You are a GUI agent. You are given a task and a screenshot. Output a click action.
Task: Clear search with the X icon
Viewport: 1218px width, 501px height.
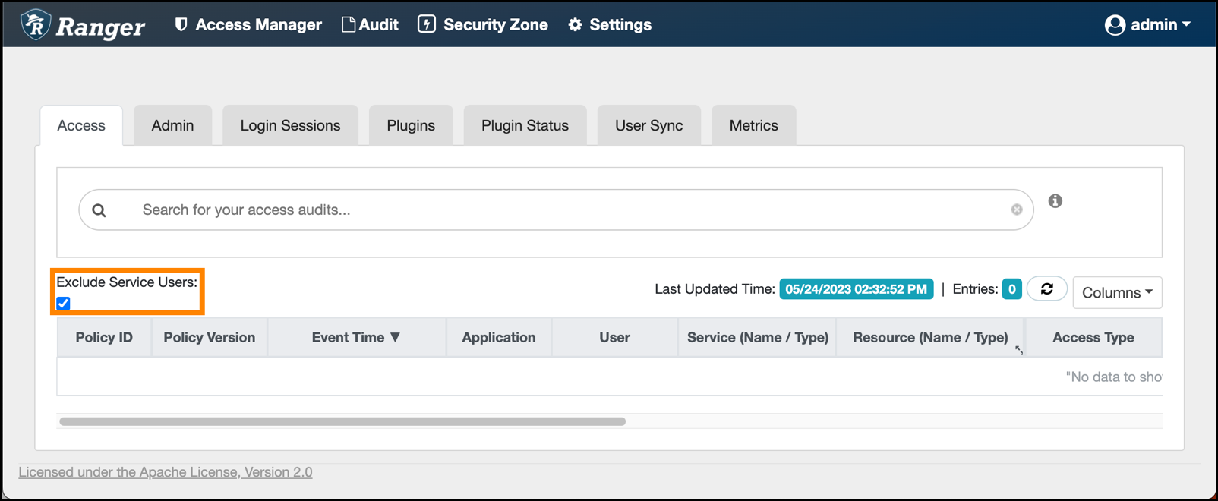pos(1016,210)
